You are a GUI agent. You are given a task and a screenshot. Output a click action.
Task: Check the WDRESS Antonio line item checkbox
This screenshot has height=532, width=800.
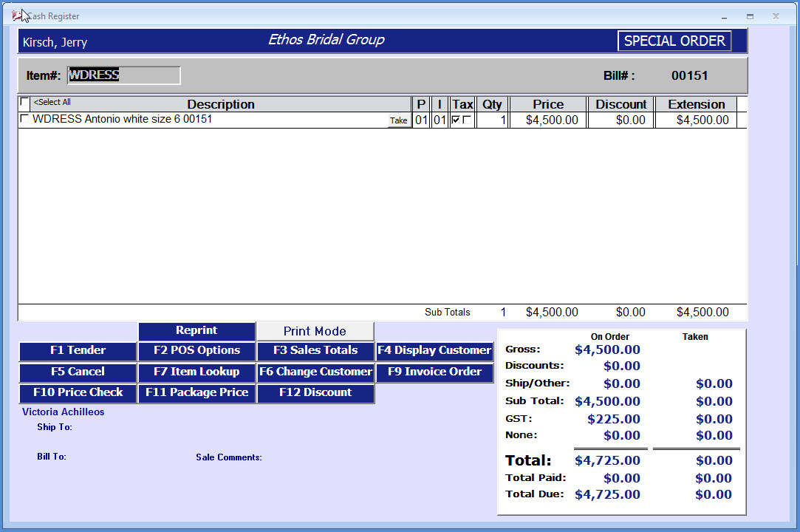pos(25,119)
